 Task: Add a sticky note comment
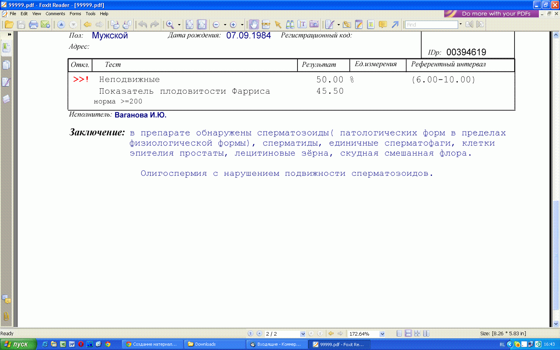(383, 24)
